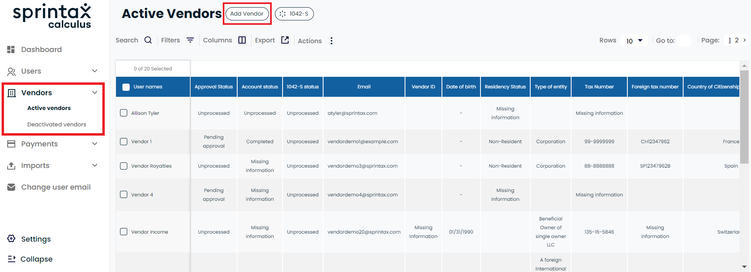The width and height of the screenshot is (751, 272).
Task: Open the Rows per page dropdown
Action: pos(634,40)
